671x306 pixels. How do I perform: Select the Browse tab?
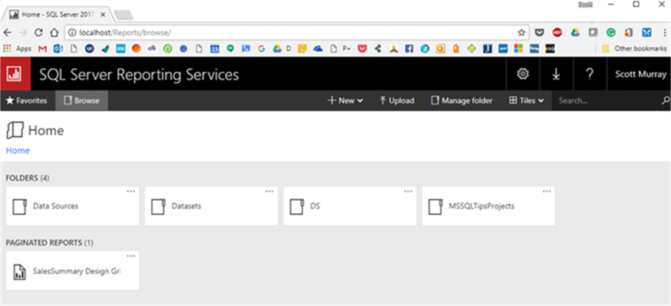pyautogui.click(x=82, y=101)
